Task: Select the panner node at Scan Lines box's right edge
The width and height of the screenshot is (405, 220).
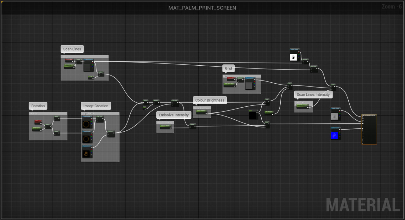Action: point(101,74)
